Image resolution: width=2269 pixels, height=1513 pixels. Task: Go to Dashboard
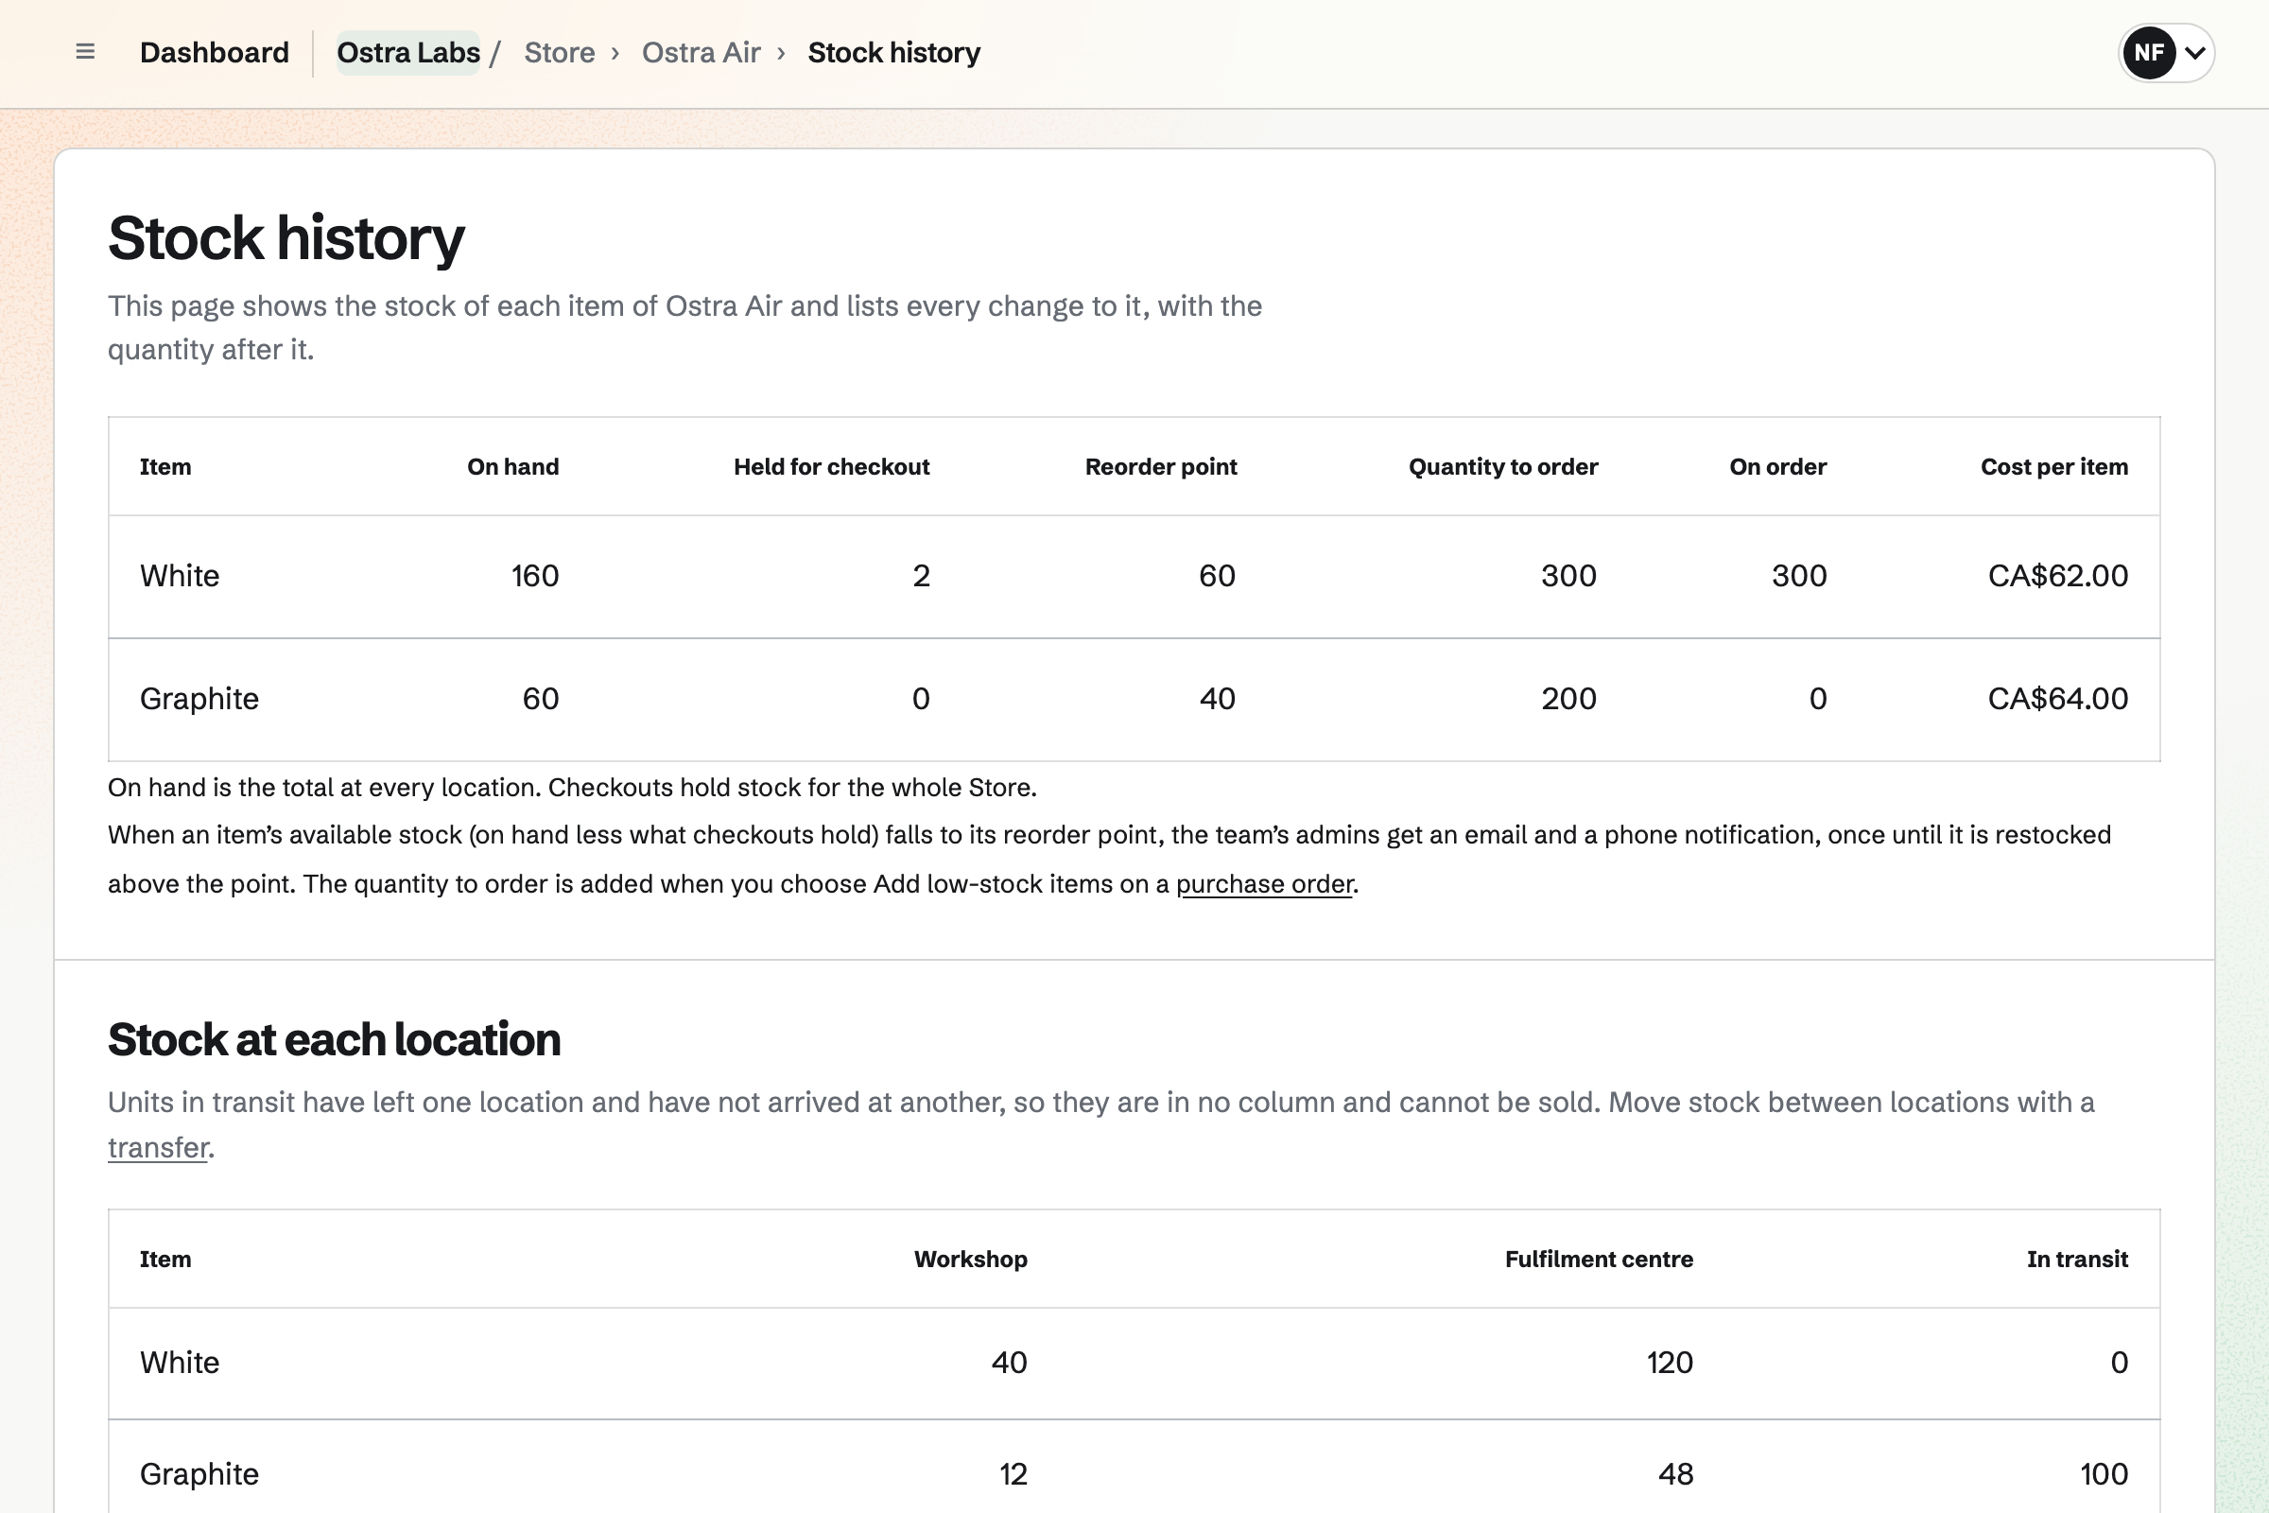pos(215,52)
